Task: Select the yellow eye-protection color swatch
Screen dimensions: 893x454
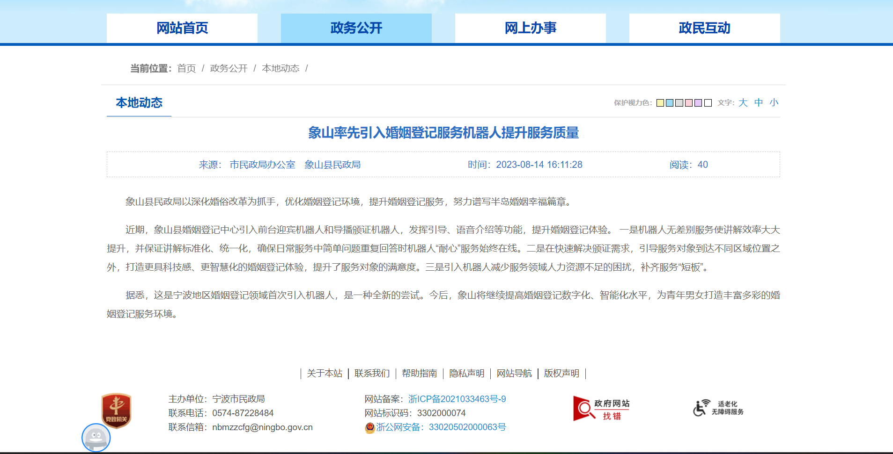Action: [x=660, y=103]
